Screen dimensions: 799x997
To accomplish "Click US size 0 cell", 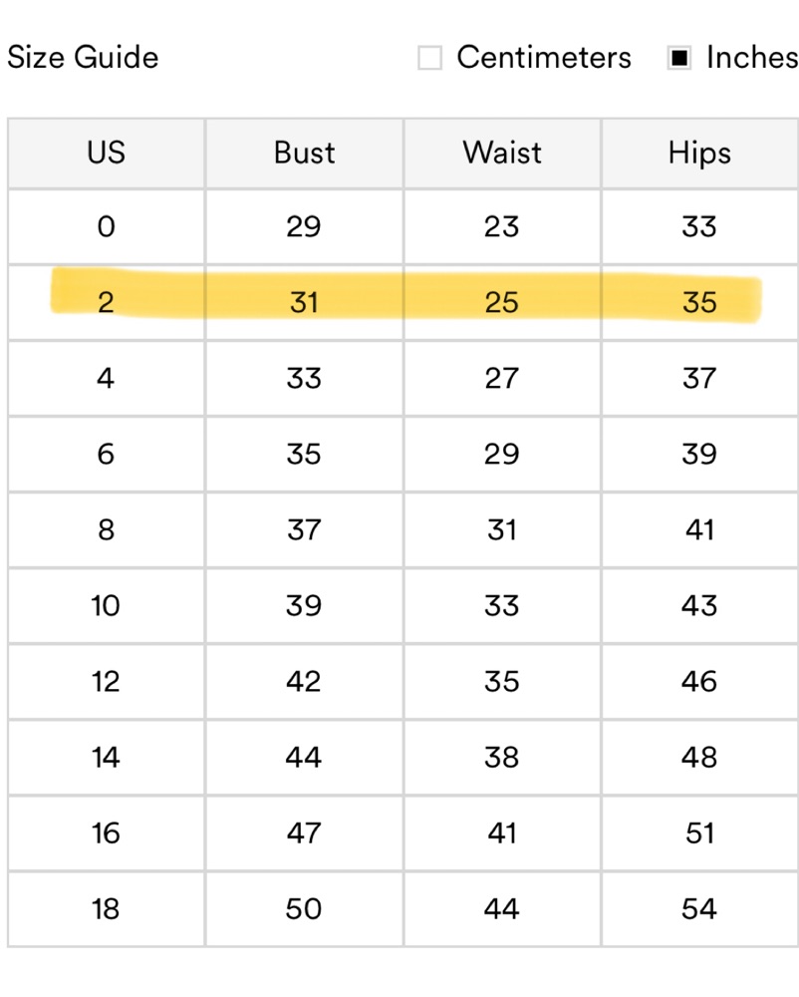I will (x=106, y=227).
